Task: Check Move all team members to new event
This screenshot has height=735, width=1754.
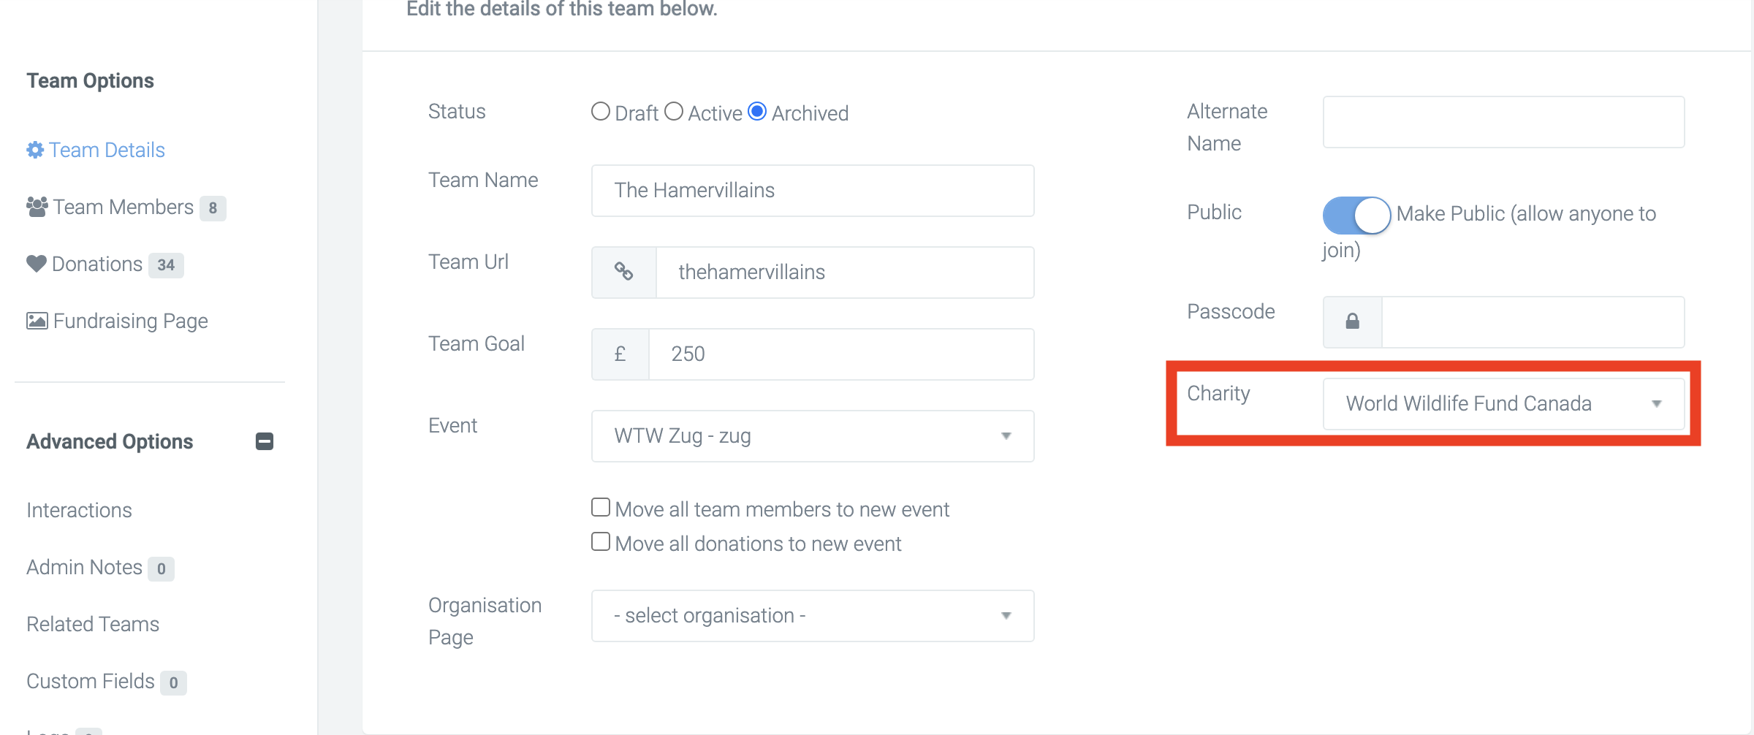Action: (x=601, y=507)
